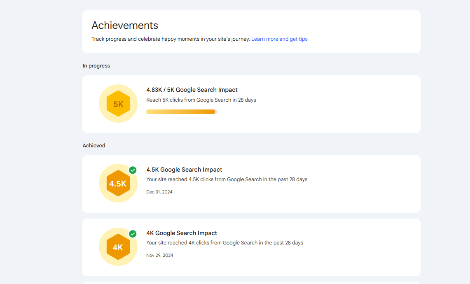The width and height of the screenshot is (470, 284).
Task: Open the Learn more and get tips link
Action: [279, 39]
